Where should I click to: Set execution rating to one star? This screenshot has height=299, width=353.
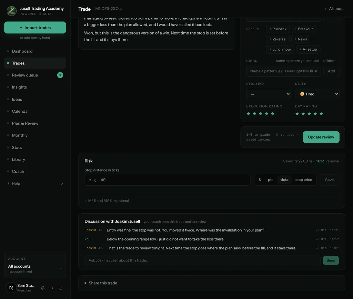[248, 114]
